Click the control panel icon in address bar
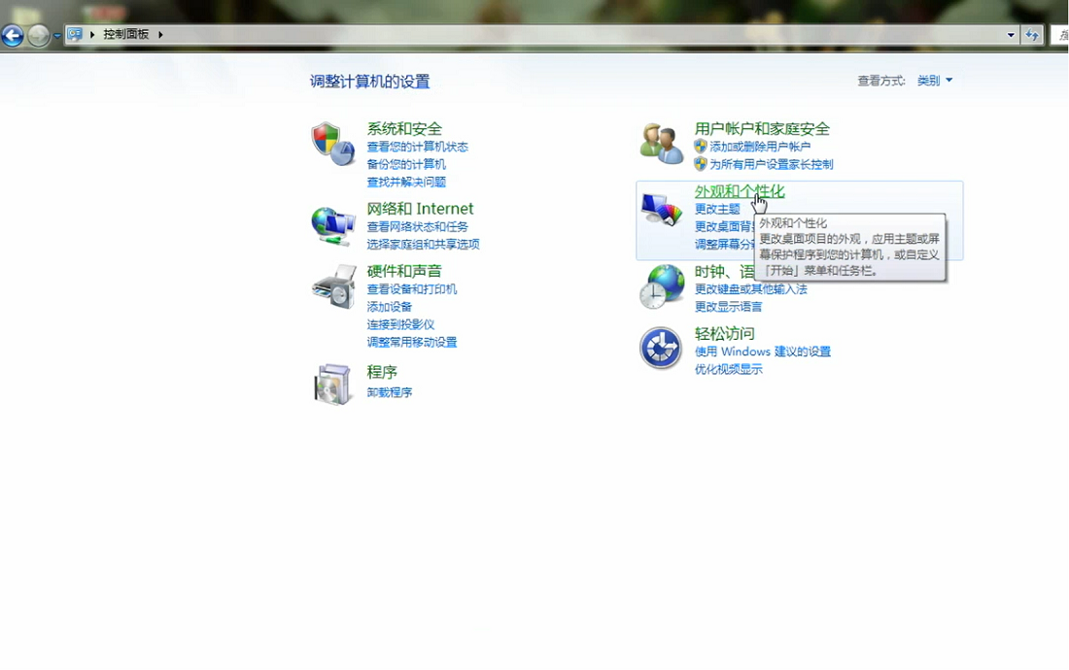 [75, 34]
